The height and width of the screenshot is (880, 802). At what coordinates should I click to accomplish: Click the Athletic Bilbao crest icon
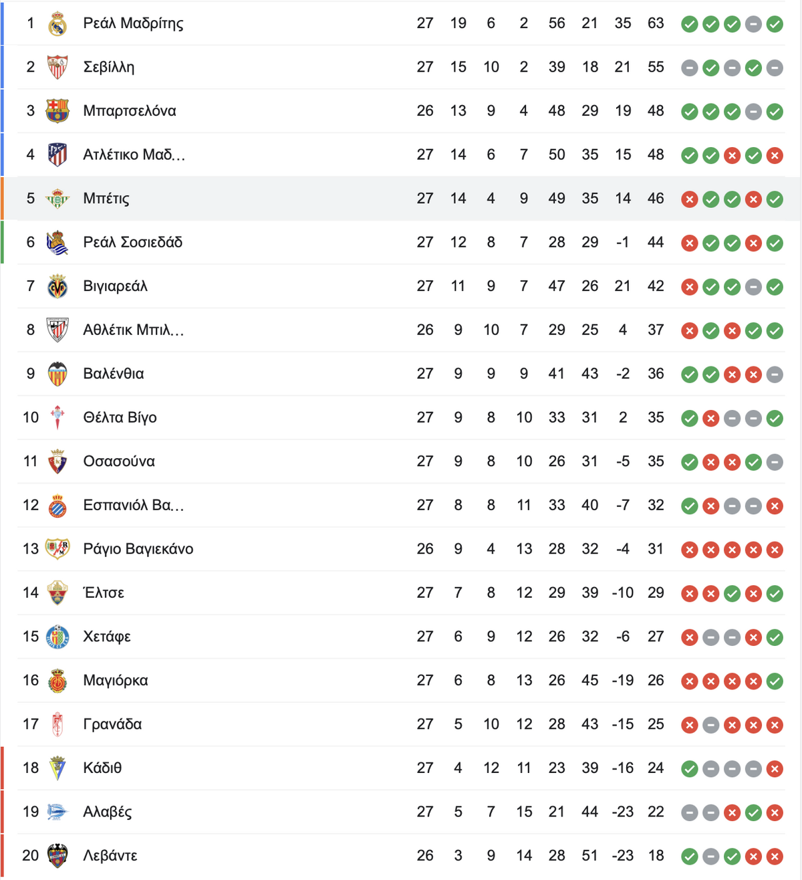pos(57,330)
